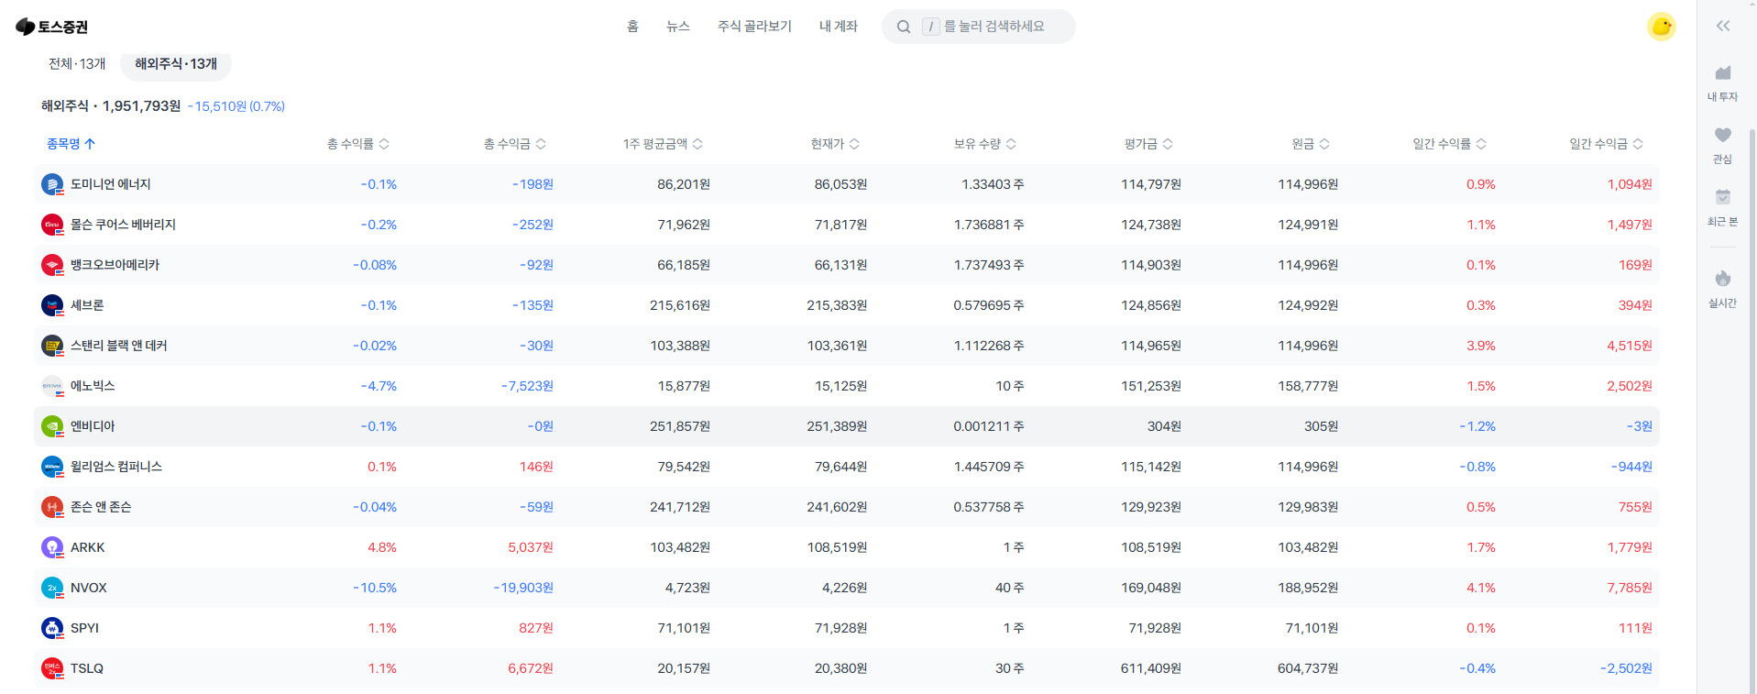Switch to 전체·13개 tab
Viewport: 1757px width, 694px height.
coord(77,64)
